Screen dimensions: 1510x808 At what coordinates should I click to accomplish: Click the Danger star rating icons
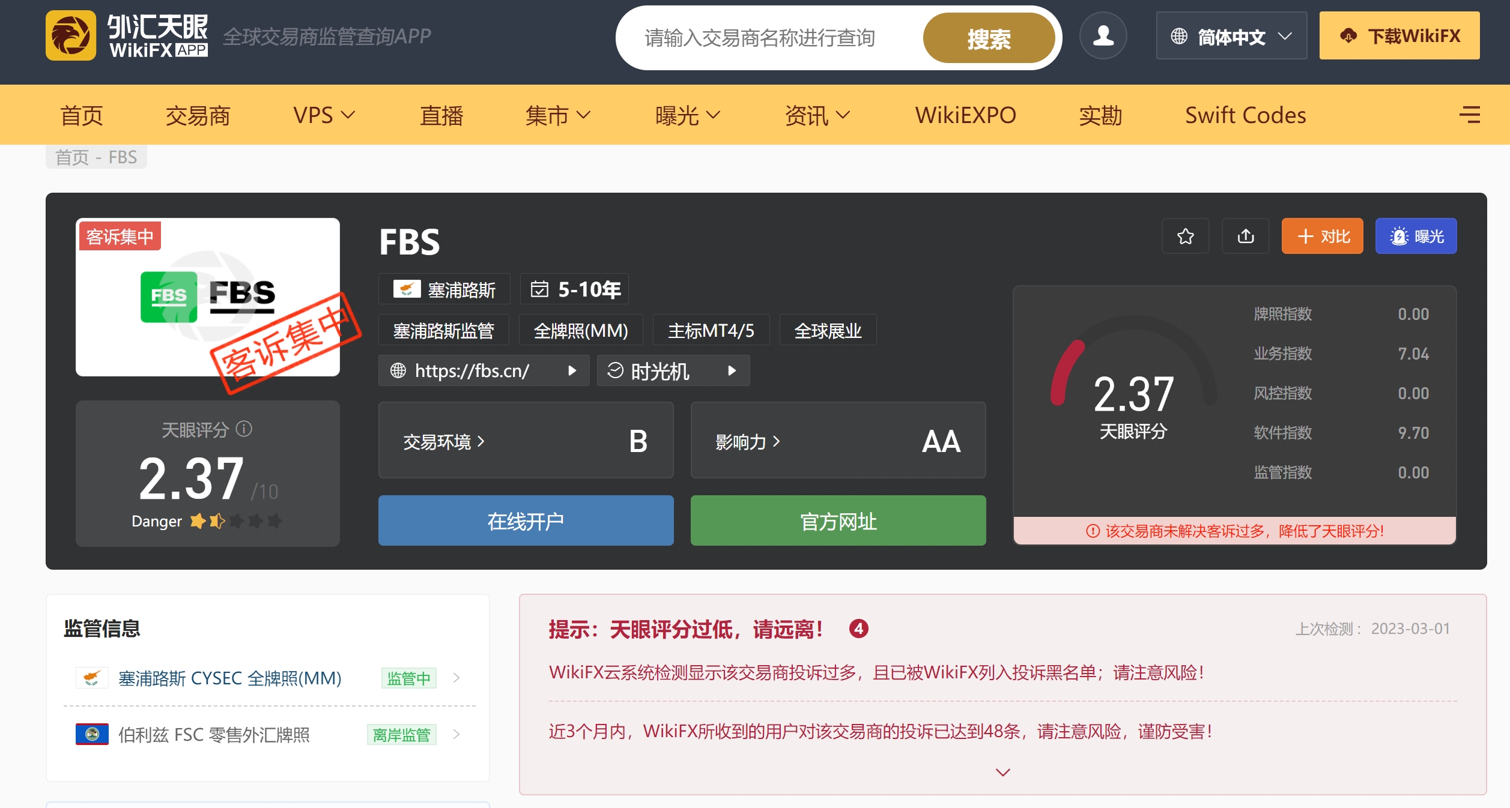236,520
